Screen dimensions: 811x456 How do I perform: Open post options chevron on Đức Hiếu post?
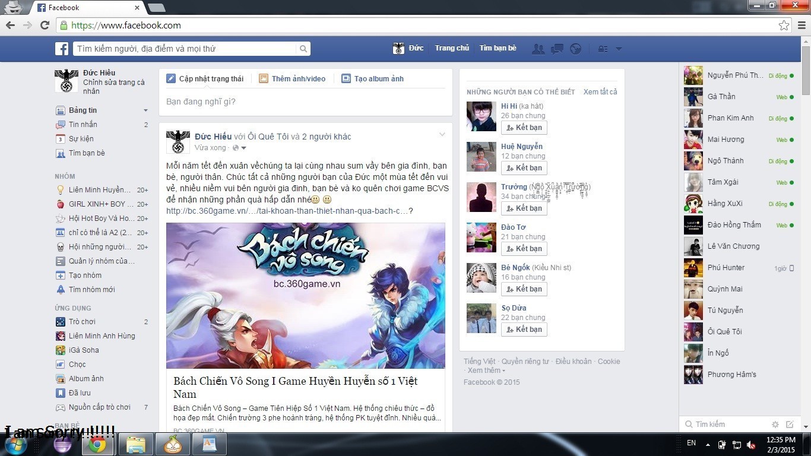point(442,135)
